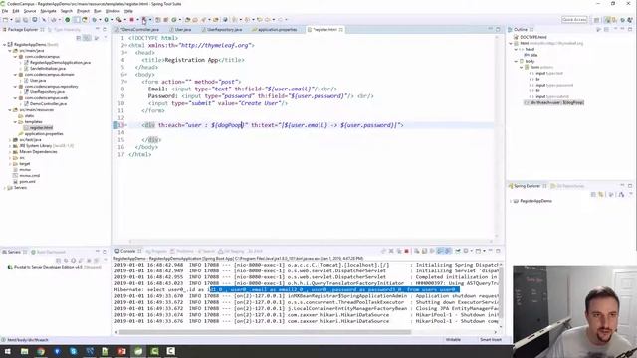Open the Run button dropdown arrow
The image size is (637, 358).
pyautogui.click(x=112, y=20)
